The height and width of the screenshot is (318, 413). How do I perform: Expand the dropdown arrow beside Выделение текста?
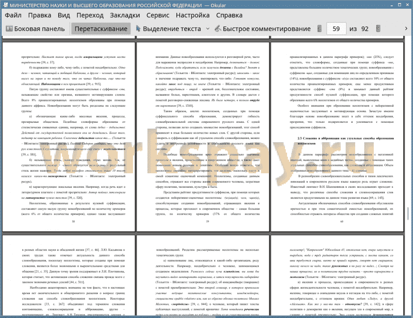208,29
